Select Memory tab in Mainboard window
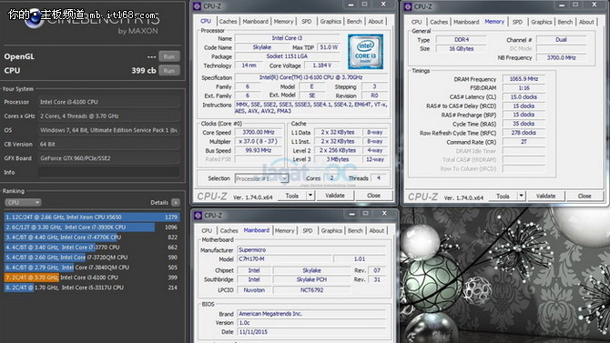Viewport: 610px width, 343px height. [284, 230]
